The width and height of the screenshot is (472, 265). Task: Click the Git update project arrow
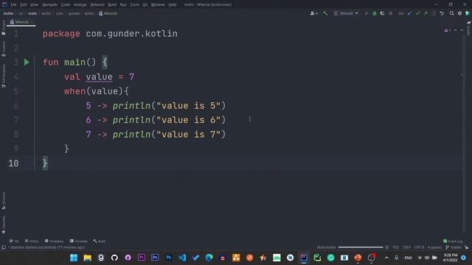(x=409, y=13)
